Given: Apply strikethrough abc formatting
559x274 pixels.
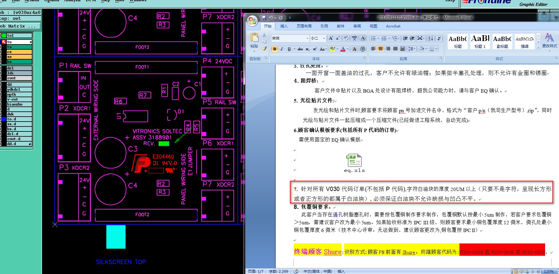Looking at the screenshot, I should pos(300,49).
